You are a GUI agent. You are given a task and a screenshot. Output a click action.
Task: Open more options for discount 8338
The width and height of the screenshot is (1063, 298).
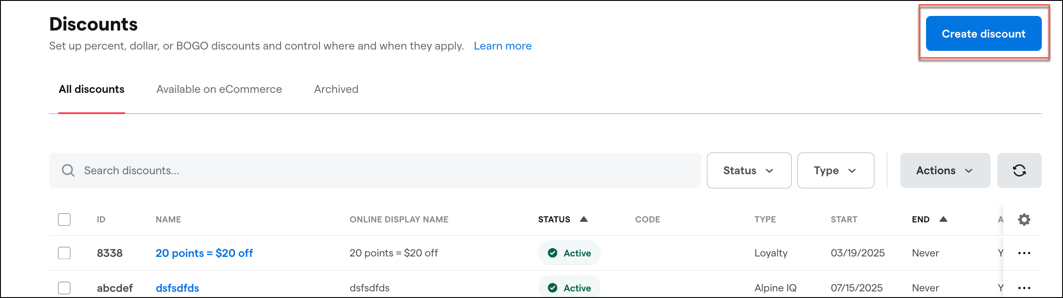click(x=1024, y=253)
